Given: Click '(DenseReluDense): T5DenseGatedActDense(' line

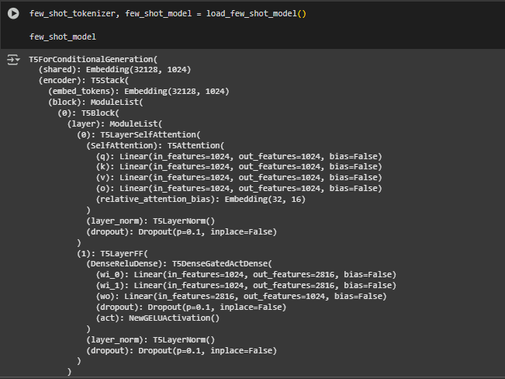Looking at the screenshot, I should point(179,264).
